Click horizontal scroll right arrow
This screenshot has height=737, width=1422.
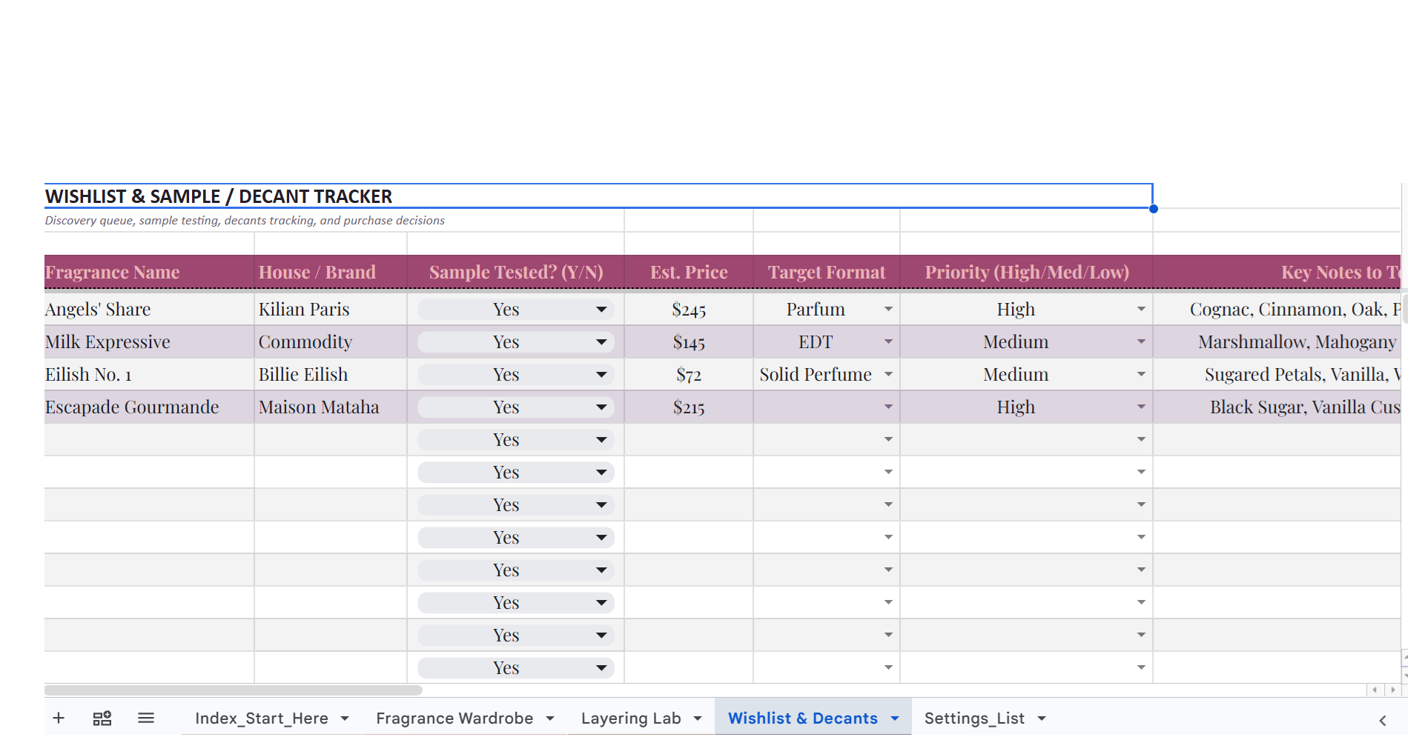(x=1393, y=690)
